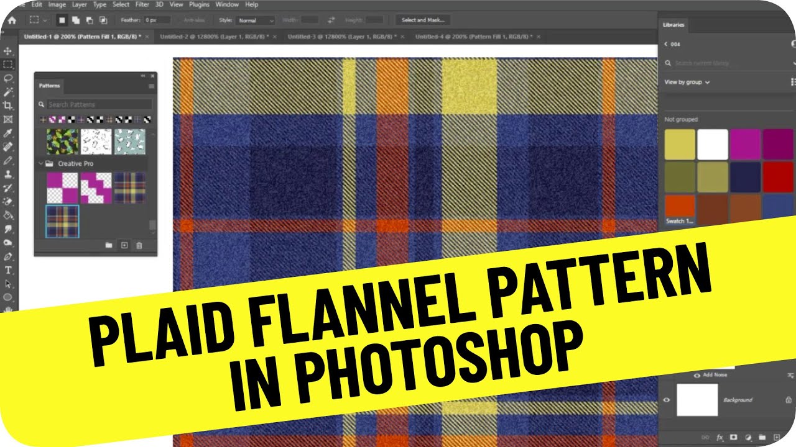The width and height of the screenshot is (796, 447).
Task: Select the Rectangular Marquee tool in toolbar
Action: 8,65
